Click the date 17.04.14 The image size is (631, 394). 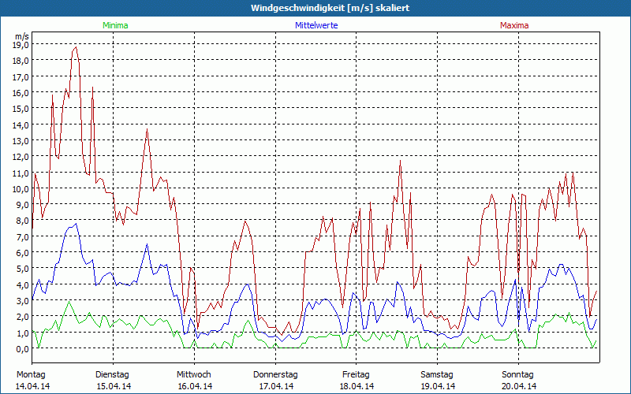(276, 386)
